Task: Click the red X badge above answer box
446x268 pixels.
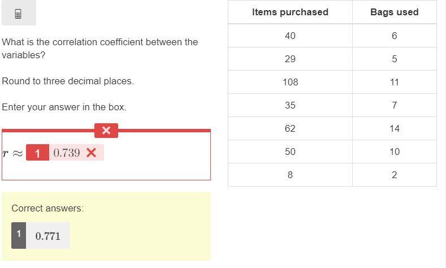Action: [x=106, y=130]
